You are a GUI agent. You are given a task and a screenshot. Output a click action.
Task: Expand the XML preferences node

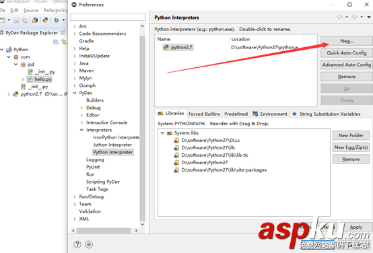point(75,219)
